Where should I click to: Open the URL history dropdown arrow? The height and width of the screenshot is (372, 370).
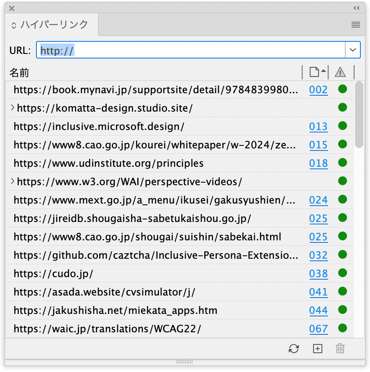pyautogui.click(x=352, y=50)
